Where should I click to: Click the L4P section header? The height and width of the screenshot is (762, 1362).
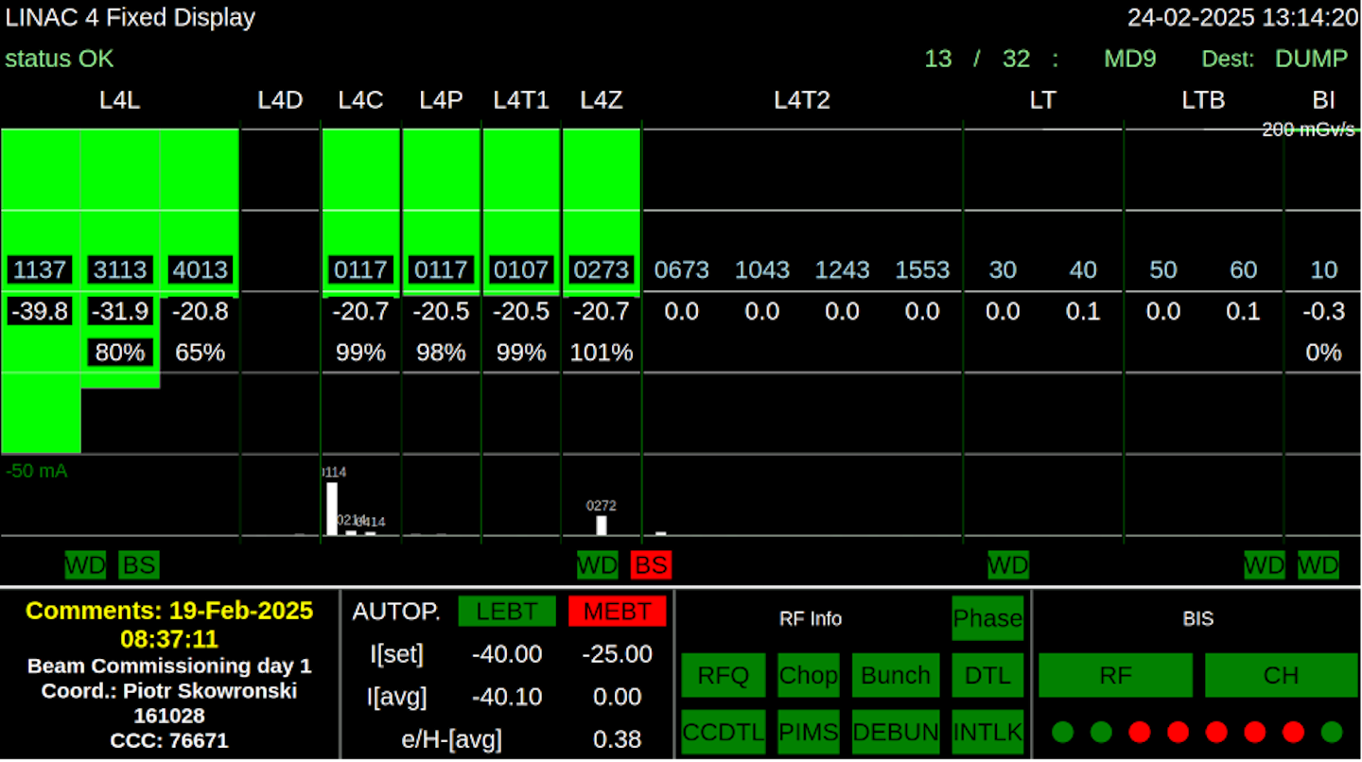point(441,100)
